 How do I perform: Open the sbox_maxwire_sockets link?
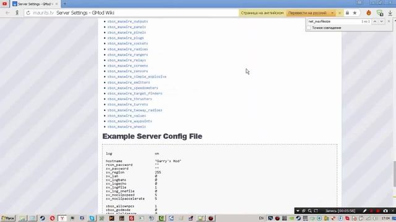point(127,44)
